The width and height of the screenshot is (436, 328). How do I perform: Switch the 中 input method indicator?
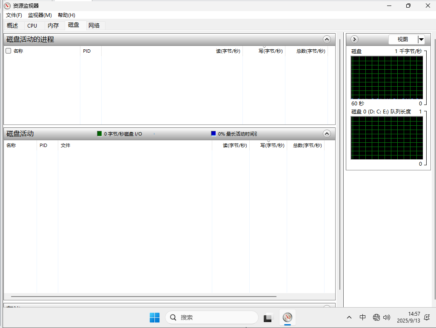[362, 317]
